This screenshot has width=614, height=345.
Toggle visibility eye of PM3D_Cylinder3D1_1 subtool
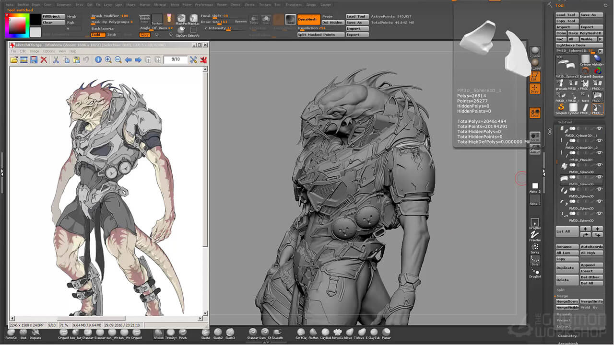[600, 129]
